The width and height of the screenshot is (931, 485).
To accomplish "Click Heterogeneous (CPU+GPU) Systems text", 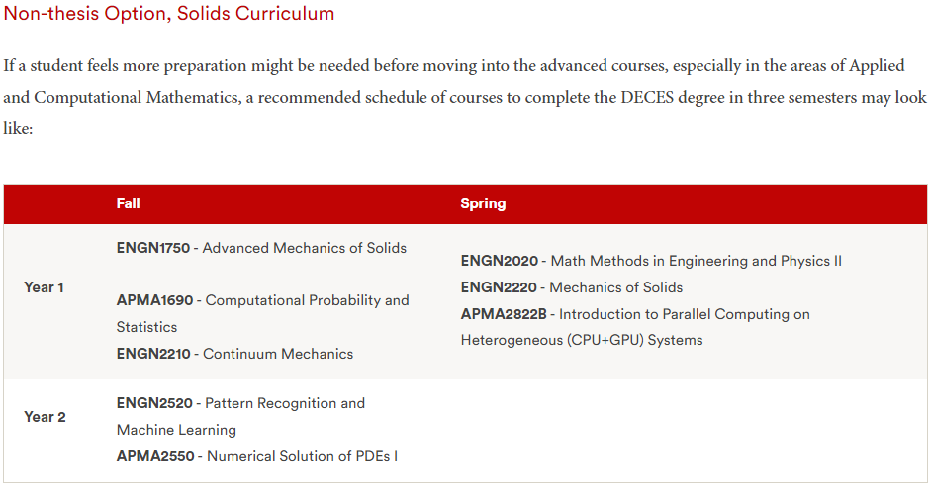I will click(582, 340).
